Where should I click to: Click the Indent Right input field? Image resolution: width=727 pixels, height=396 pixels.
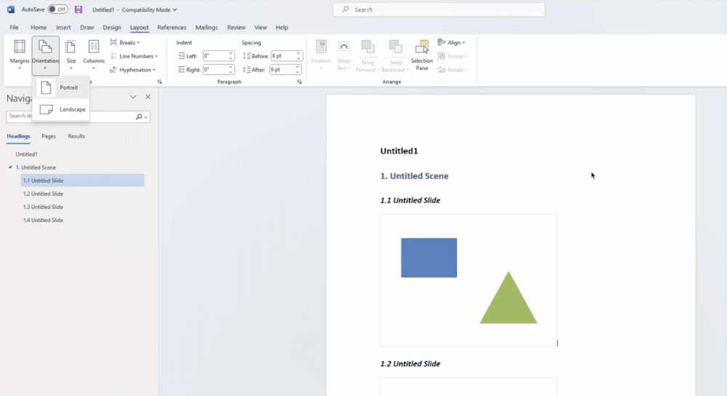pyautogui.click(x=215, y=70)
